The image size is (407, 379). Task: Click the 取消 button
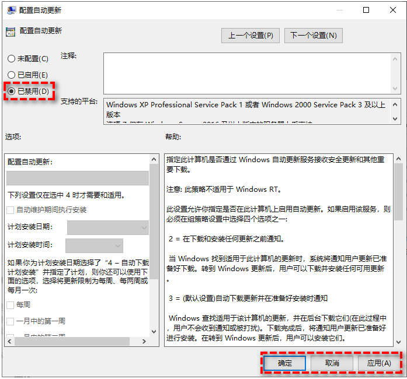click(x=332, y=363)
